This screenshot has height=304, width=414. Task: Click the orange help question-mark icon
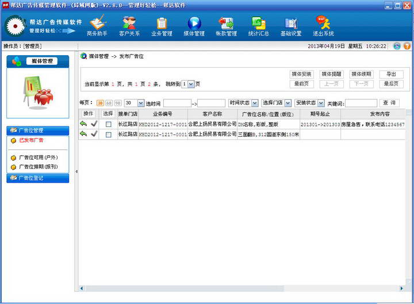coord(407,46)
